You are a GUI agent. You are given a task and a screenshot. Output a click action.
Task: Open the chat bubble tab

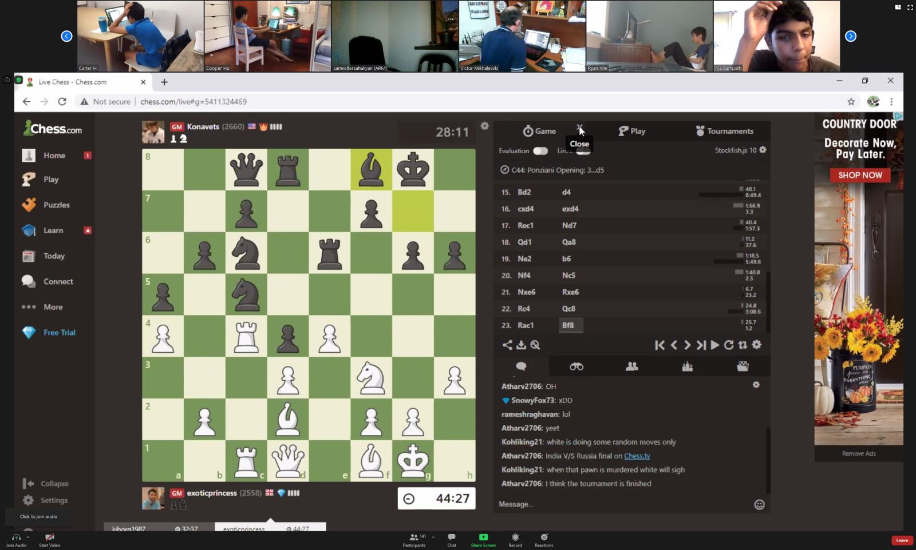point(521,366)
